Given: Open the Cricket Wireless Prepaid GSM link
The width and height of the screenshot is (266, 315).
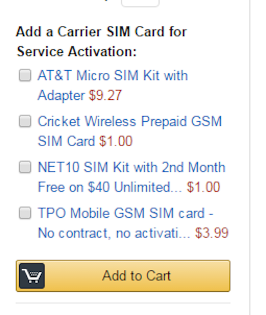Looking at the screenshot, I should coord(130,122).
